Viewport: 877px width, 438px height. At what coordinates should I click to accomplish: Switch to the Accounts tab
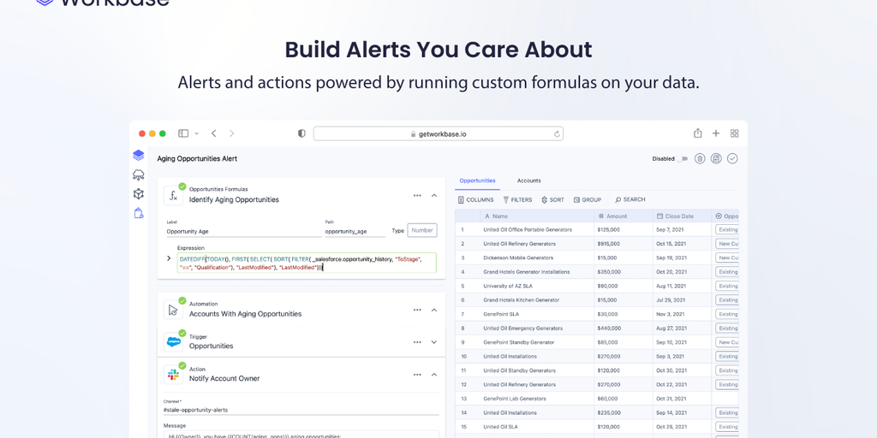pyautogui.click(x=528, y=181)
